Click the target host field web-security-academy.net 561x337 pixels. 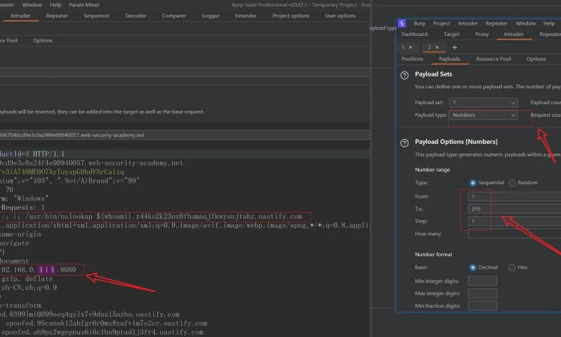tap(185, 135)
